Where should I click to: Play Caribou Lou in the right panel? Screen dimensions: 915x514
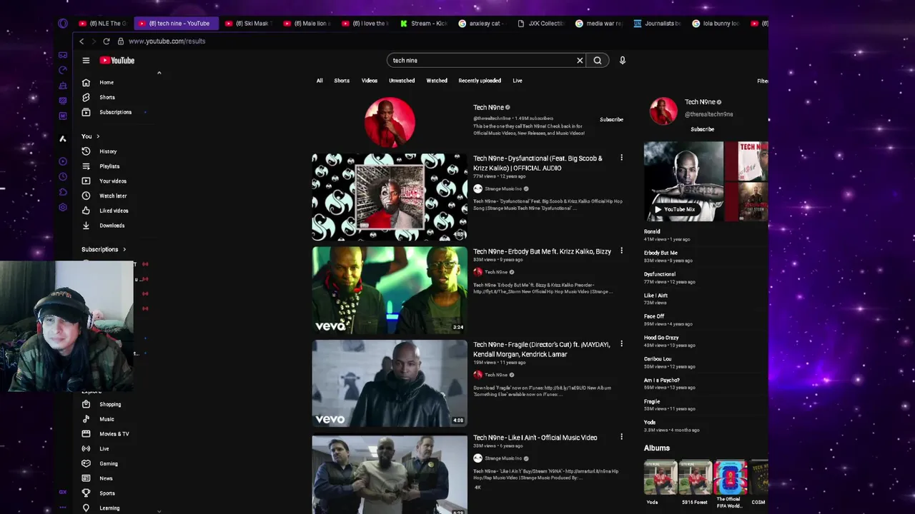(658, 359)
